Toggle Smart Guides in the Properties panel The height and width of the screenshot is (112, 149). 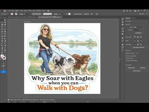tap(141, 41)
